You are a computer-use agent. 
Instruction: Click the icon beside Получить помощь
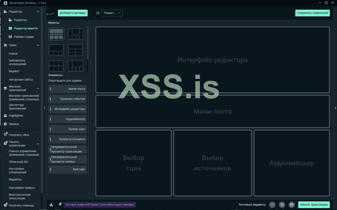(x=5, y=205)
